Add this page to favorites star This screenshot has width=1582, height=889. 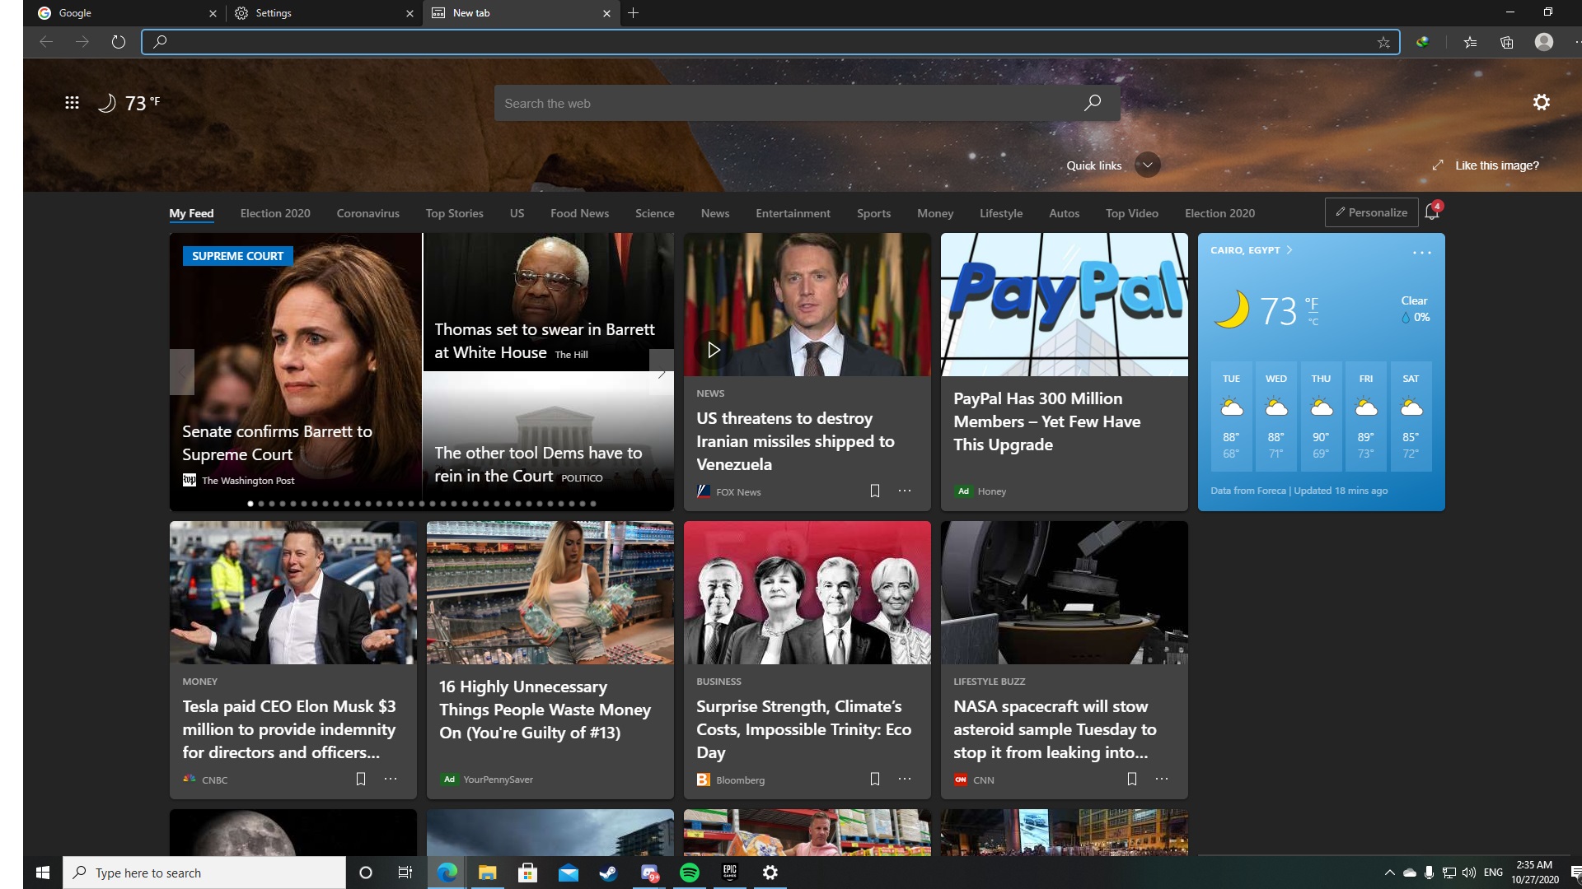coord(1383,42)
